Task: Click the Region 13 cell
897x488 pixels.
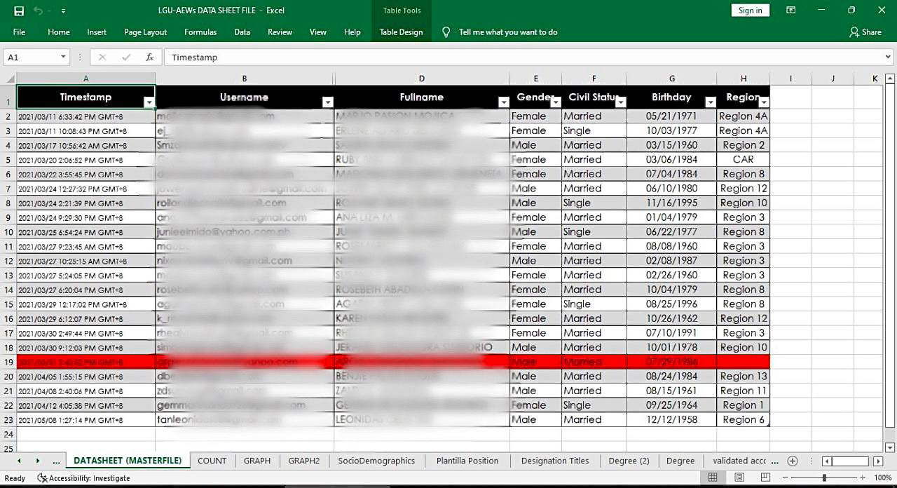Action: [x=744, y=377]
